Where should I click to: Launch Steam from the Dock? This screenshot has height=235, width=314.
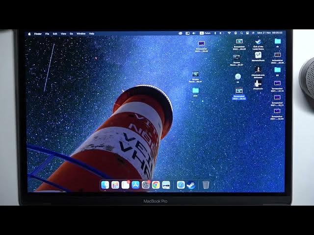tap(191, 185)
